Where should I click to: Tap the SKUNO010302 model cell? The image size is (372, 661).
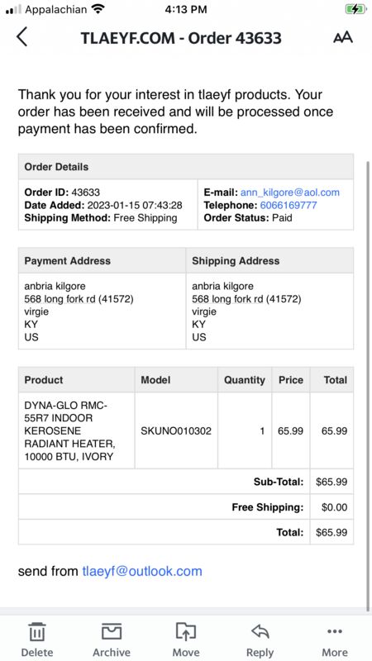coord(176,430)
